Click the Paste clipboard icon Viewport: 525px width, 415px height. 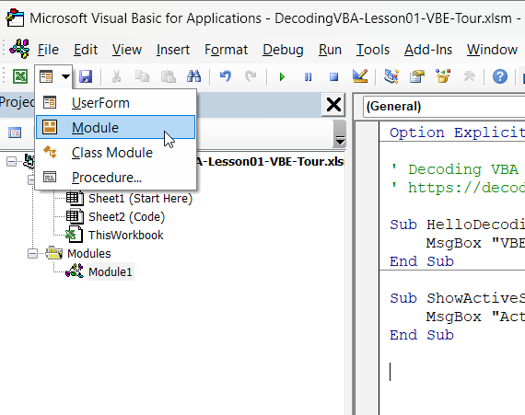(169, 76)
